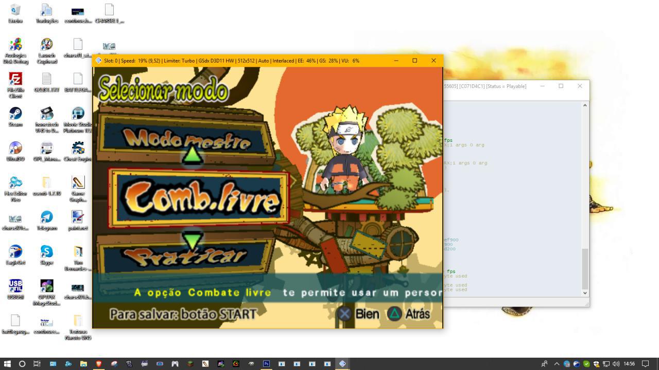Click the X Bien button prompt
This screenshot has height=370, width=659.
click(359, 313)
